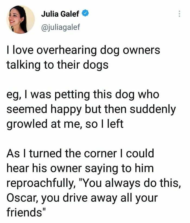Viewport: 190px width, 223px height.
Task: Select the verified badge next to the name
Action: (85, 12)
